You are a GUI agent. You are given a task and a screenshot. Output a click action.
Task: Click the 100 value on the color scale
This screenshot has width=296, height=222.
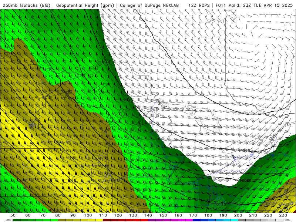pos(88,215)
